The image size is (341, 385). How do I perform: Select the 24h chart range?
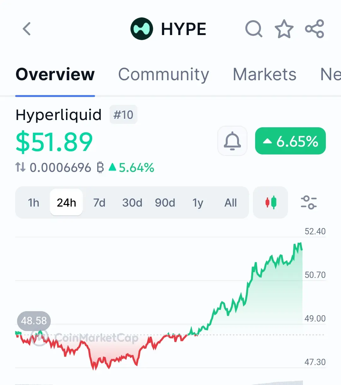click(66, 202)
